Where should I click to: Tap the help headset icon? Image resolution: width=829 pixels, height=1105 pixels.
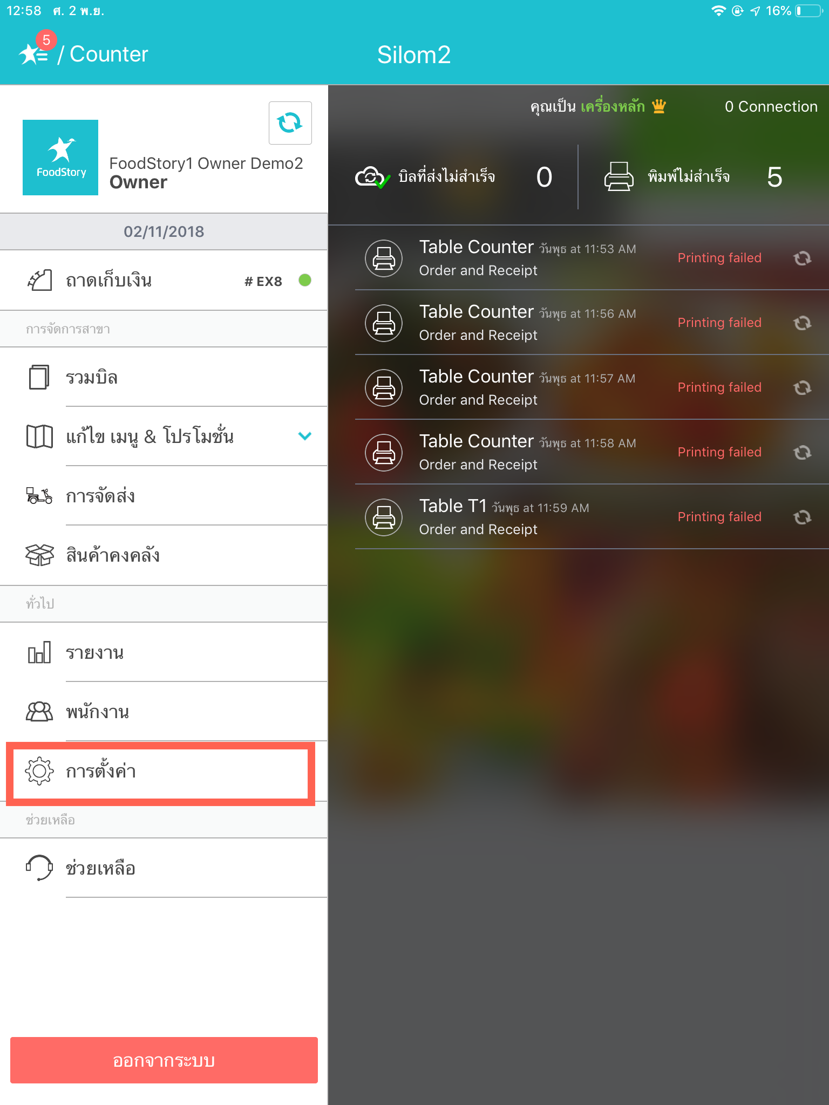pyautogui.click(x=39, y=868)
